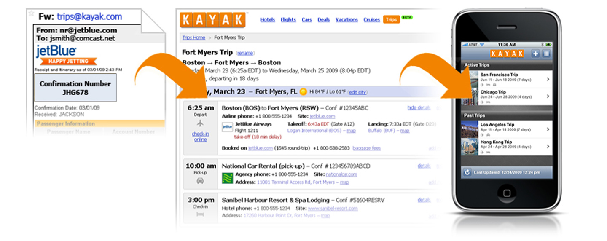The height and width of the screenshot is (241, 607).
Task: Open map link for Logan International (BOS)
Action: pos(351,131)
